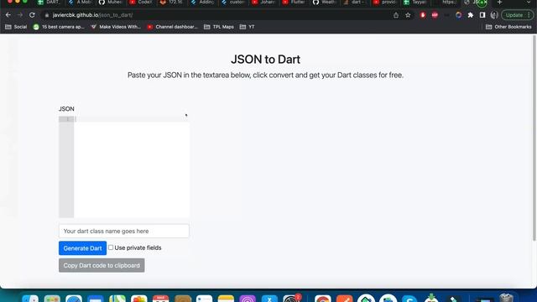Viewport: 537px width, 302px height.
Task: Switch to the CodeX YouTube tab
Action: (x=140, y=3)
